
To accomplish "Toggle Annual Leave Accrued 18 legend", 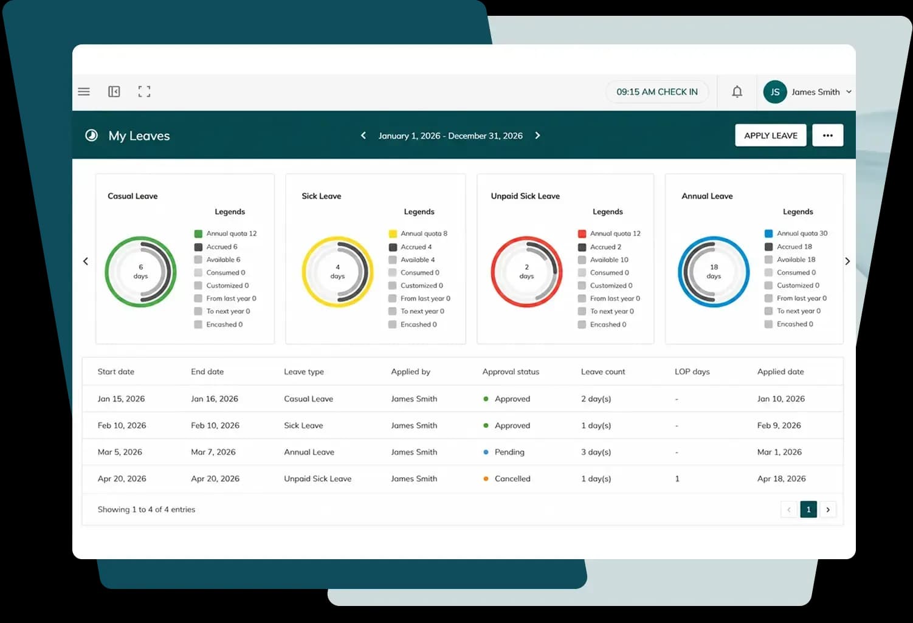I will click(x=788, y=247).
